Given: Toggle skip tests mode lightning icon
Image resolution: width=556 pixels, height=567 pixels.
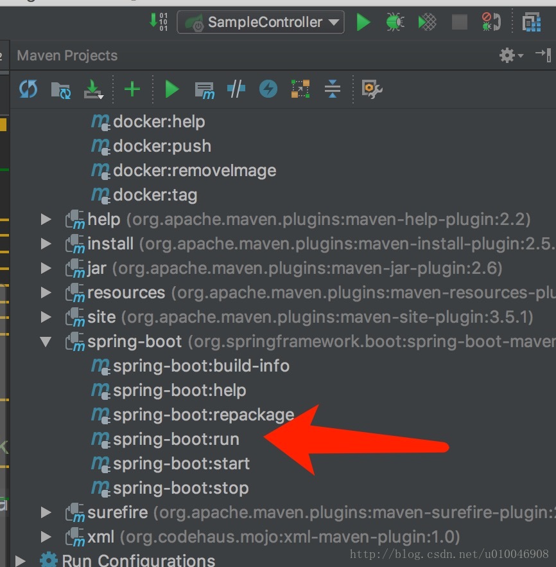Looking at the screenshot, I should (268, 89).
